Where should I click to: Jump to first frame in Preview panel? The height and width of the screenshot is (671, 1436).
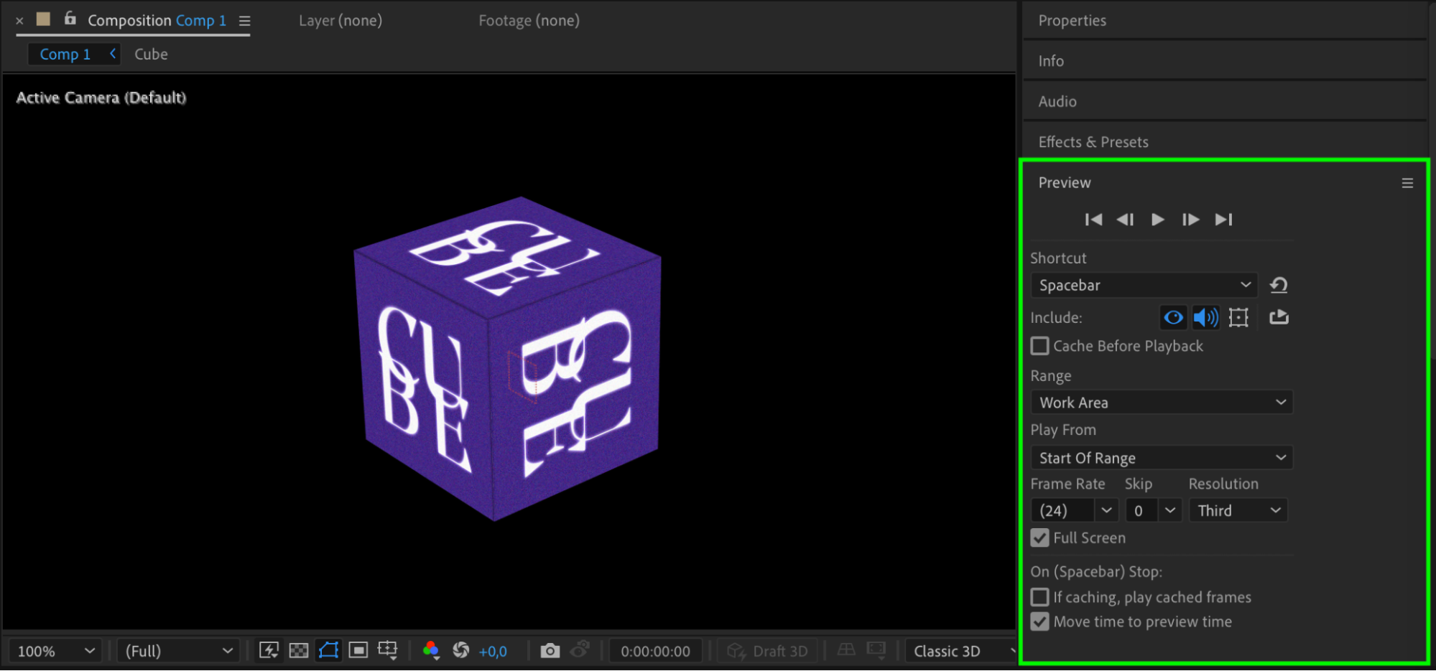[x=1093, y=220]
